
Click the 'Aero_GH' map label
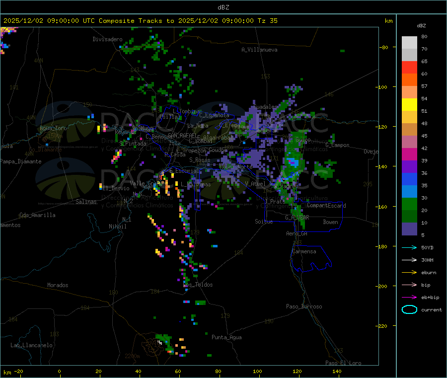coord(297,233)
